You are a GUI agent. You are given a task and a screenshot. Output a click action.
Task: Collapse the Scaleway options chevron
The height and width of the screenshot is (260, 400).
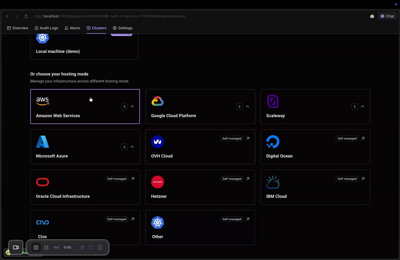click(x=362, y=107)
